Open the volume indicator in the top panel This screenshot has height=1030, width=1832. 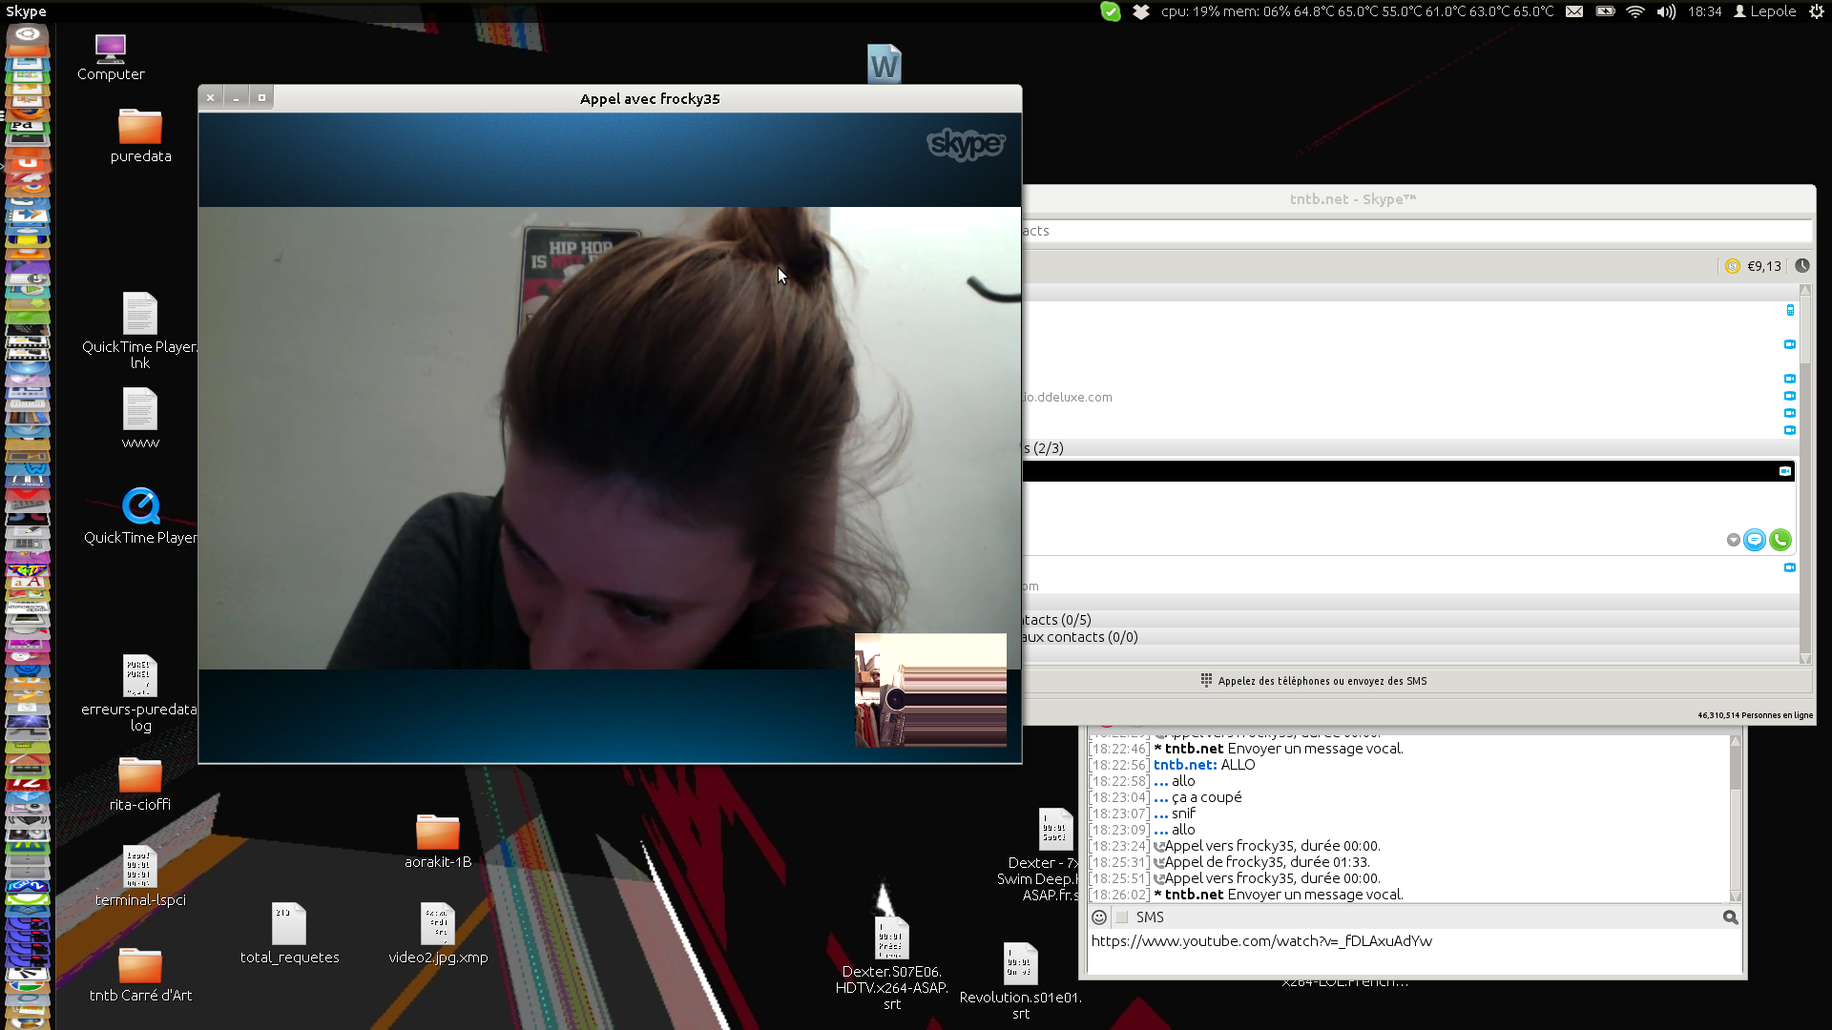click(x=1666, y=11)
